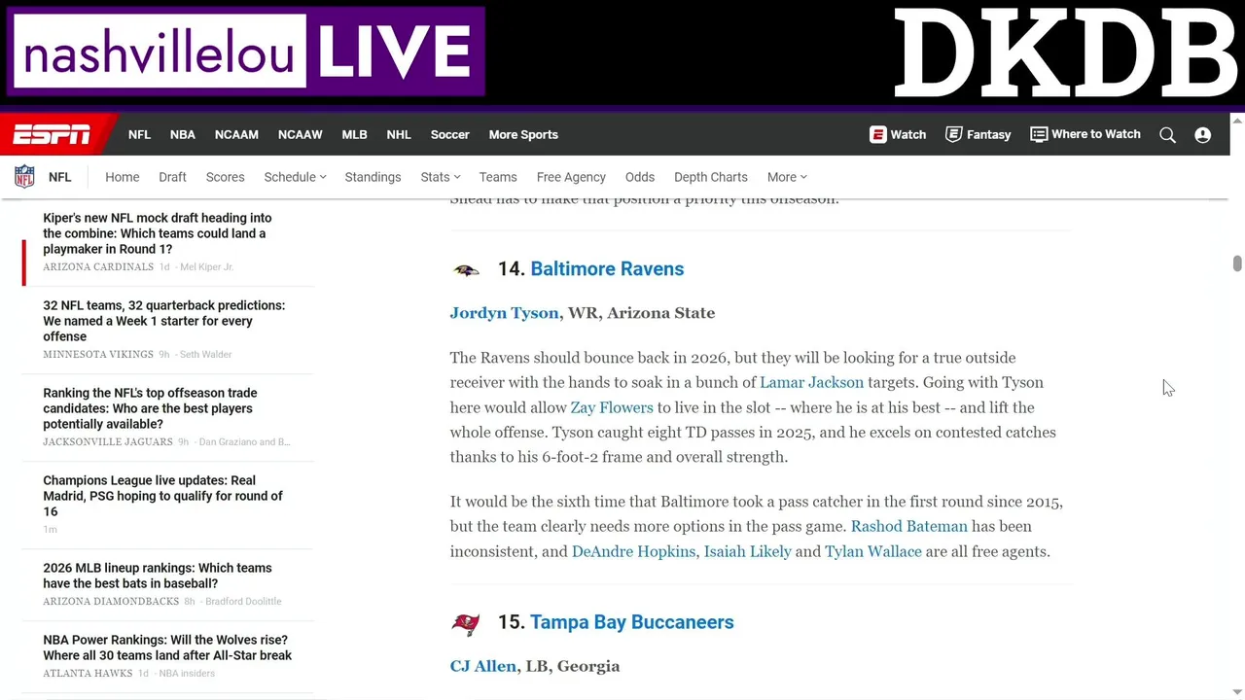Expand the Stats dropdown

tap(441, 177)
